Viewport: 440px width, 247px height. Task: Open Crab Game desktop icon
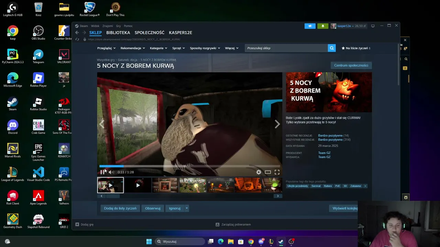pos(38,127)
